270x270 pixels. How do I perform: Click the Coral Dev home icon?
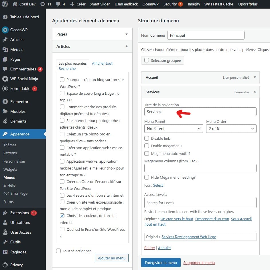pyautogui.click(x=15, y=4)
